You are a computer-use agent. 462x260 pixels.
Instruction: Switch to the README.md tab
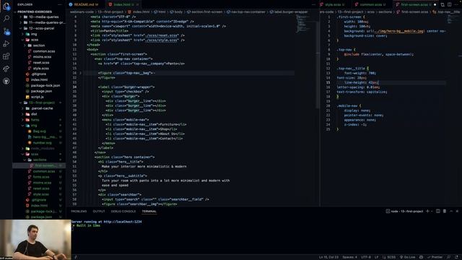[84, 5]
